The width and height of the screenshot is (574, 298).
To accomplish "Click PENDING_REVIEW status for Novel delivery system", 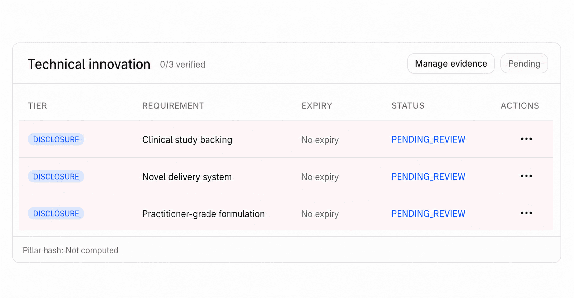I will pos(428,177).
